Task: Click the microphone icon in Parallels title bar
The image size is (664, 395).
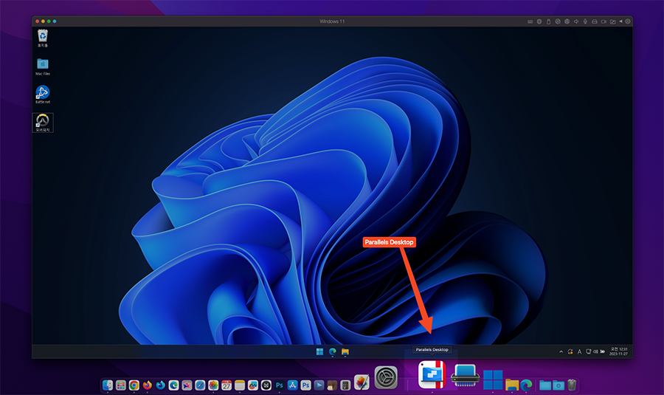Action: click(585, 21)
